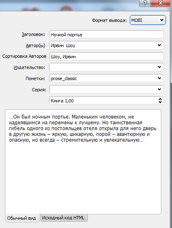Image resolution: width=172 pixels, height=228 pixels.
Task: Close the conversion dialog window
Action: coord(160,3)
